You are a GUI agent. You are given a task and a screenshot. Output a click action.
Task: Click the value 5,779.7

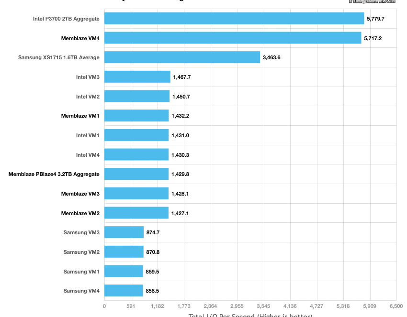point(375,19)
